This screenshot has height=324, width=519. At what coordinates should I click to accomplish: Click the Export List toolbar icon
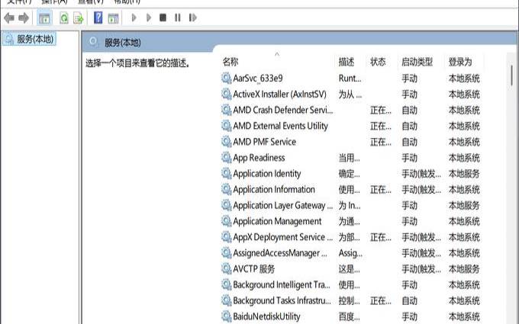(x=78, y=18)
